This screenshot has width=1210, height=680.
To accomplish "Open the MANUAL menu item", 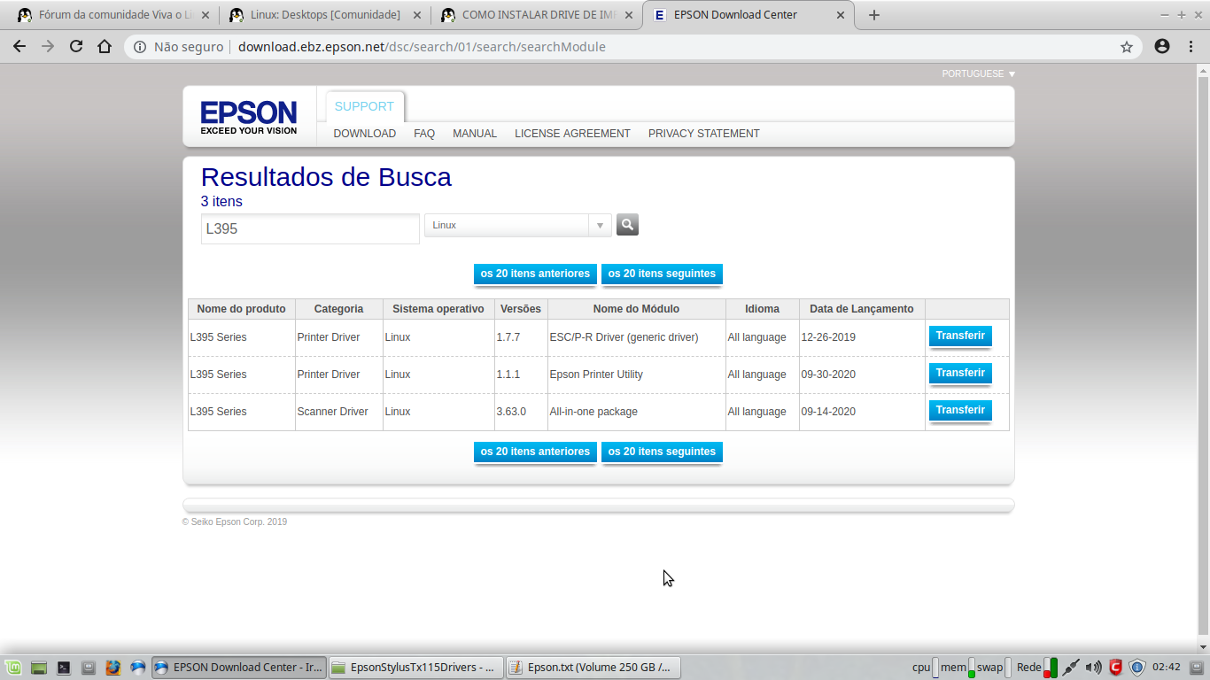I will click(x=475, y=134).
